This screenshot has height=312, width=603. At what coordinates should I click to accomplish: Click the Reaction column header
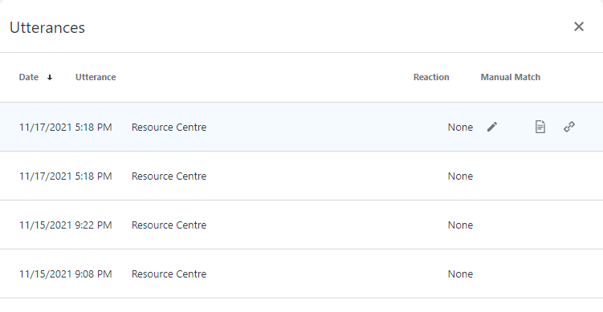[x=431, y=77]
